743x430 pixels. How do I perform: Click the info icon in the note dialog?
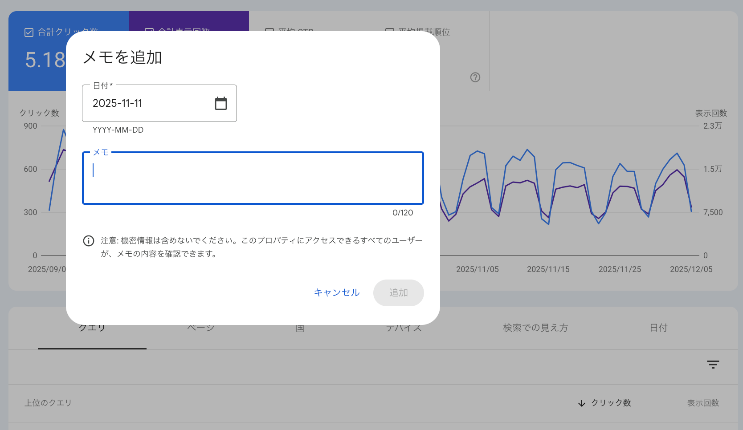point(89,241)
